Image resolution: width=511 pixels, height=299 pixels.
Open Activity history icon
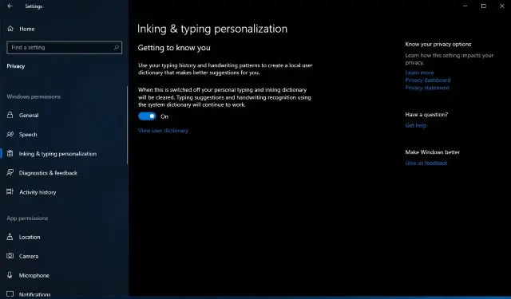pyautogui.click(x=10, y=191)
